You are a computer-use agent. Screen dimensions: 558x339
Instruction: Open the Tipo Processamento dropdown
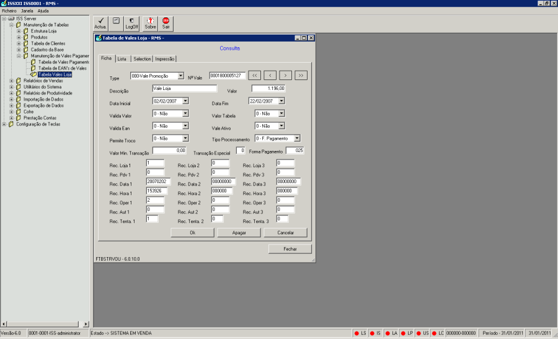click(x=297, y=138)
